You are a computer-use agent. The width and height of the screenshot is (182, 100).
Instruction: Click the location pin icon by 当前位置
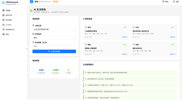click(33, 25)
